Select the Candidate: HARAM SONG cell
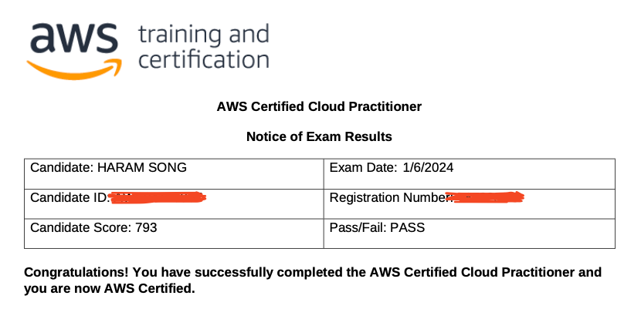641x309 pixels. click(x=174, y=174)
